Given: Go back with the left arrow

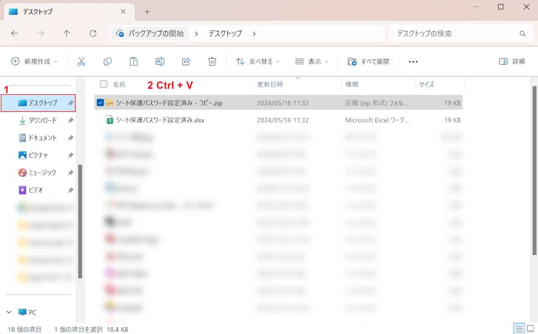Looking at the screenshot, I should click(x=15, y=33).
